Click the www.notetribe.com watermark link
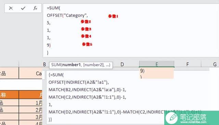The width and height of the screenshot is (219, 125). click(193, 122)
